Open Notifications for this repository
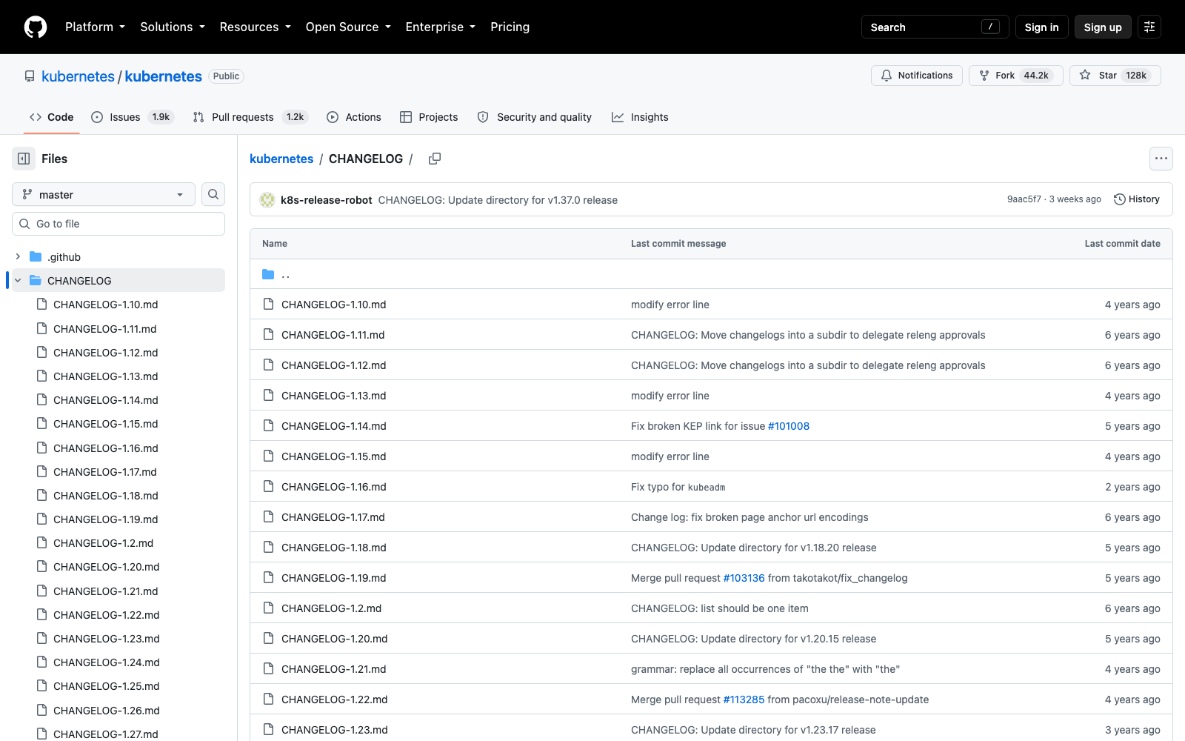Image resolution: width=1185 pixels, height=741 pixels. (917, 76)
